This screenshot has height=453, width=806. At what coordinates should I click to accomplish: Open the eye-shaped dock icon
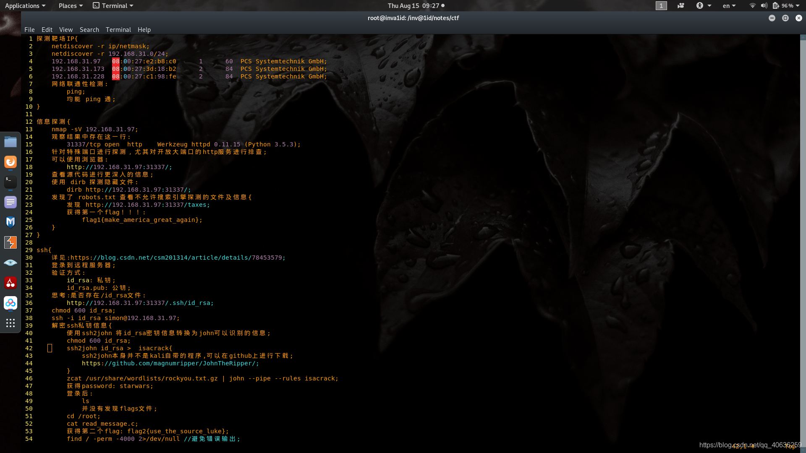[10, 263]
